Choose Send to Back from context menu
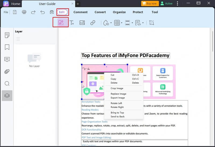This screenshot has height=147, width=215. (x=124, y=117)
